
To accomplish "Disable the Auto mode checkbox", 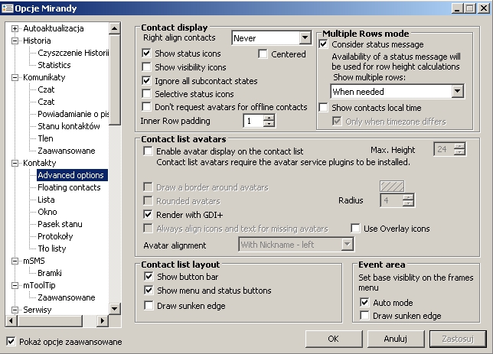I will 364,303.
